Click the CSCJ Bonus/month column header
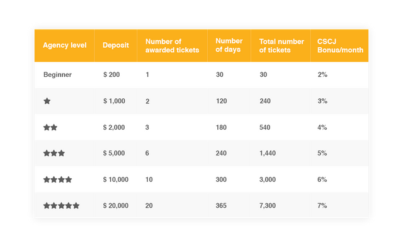Image resolution: width=403 pixels, height=248 pixels. click(x=340, y=46)
